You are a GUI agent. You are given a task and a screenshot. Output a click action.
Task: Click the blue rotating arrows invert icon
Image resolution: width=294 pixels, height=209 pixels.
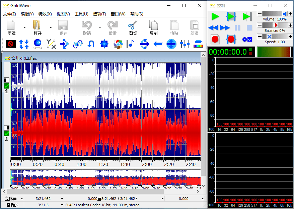[145, 44]
